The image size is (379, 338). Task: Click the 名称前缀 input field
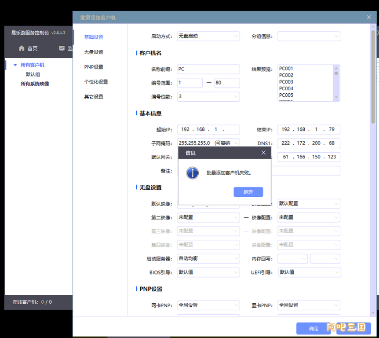click(208, 69)
